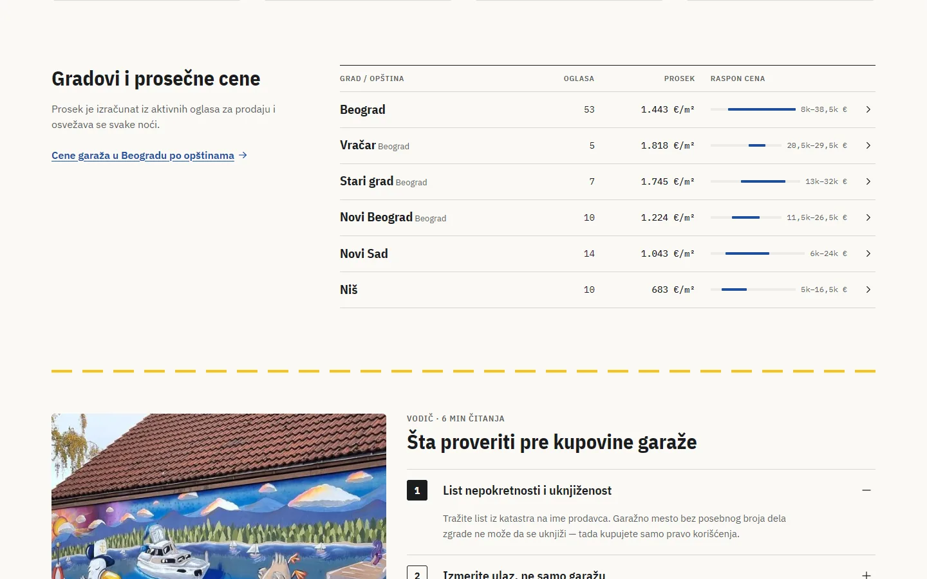The image size is (927, 579).
Task: Click the Niš price range bar 5k–16,5k
Action: [753, 289]
